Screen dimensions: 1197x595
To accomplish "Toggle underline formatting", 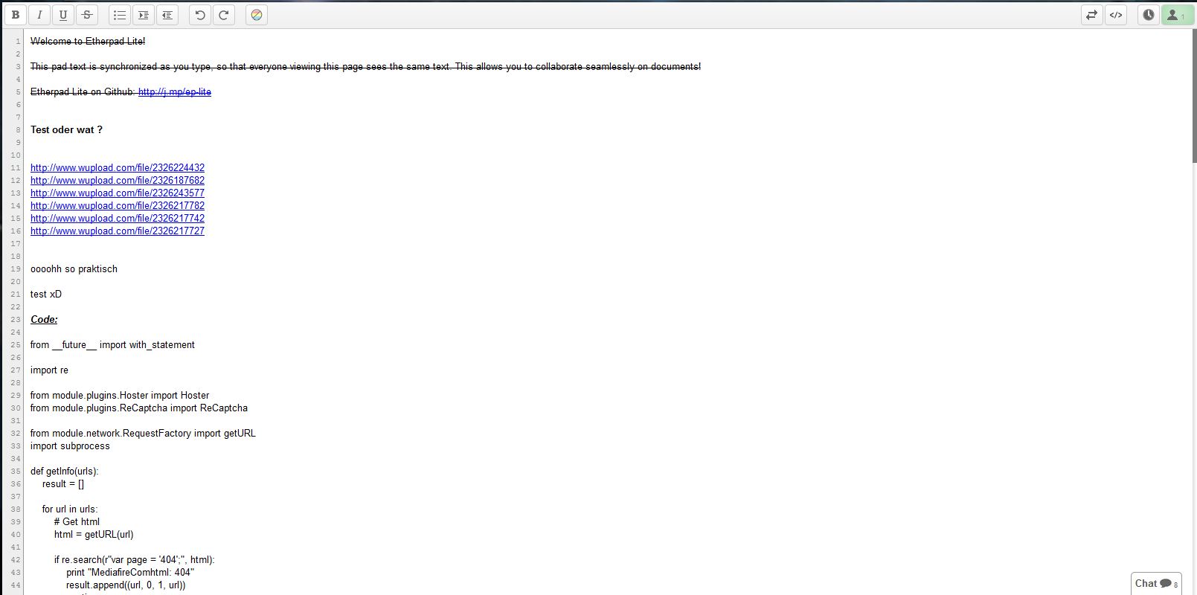I will tap(63, 15).
